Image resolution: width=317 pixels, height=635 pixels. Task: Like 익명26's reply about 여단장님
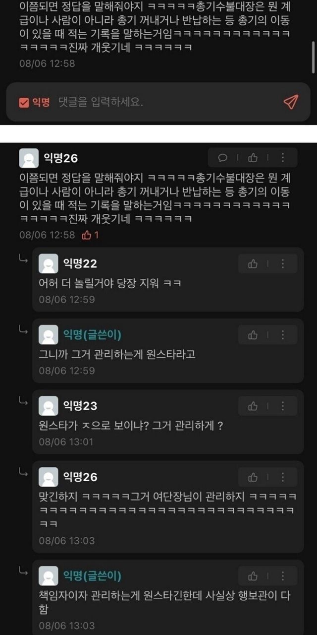(253, 477)
